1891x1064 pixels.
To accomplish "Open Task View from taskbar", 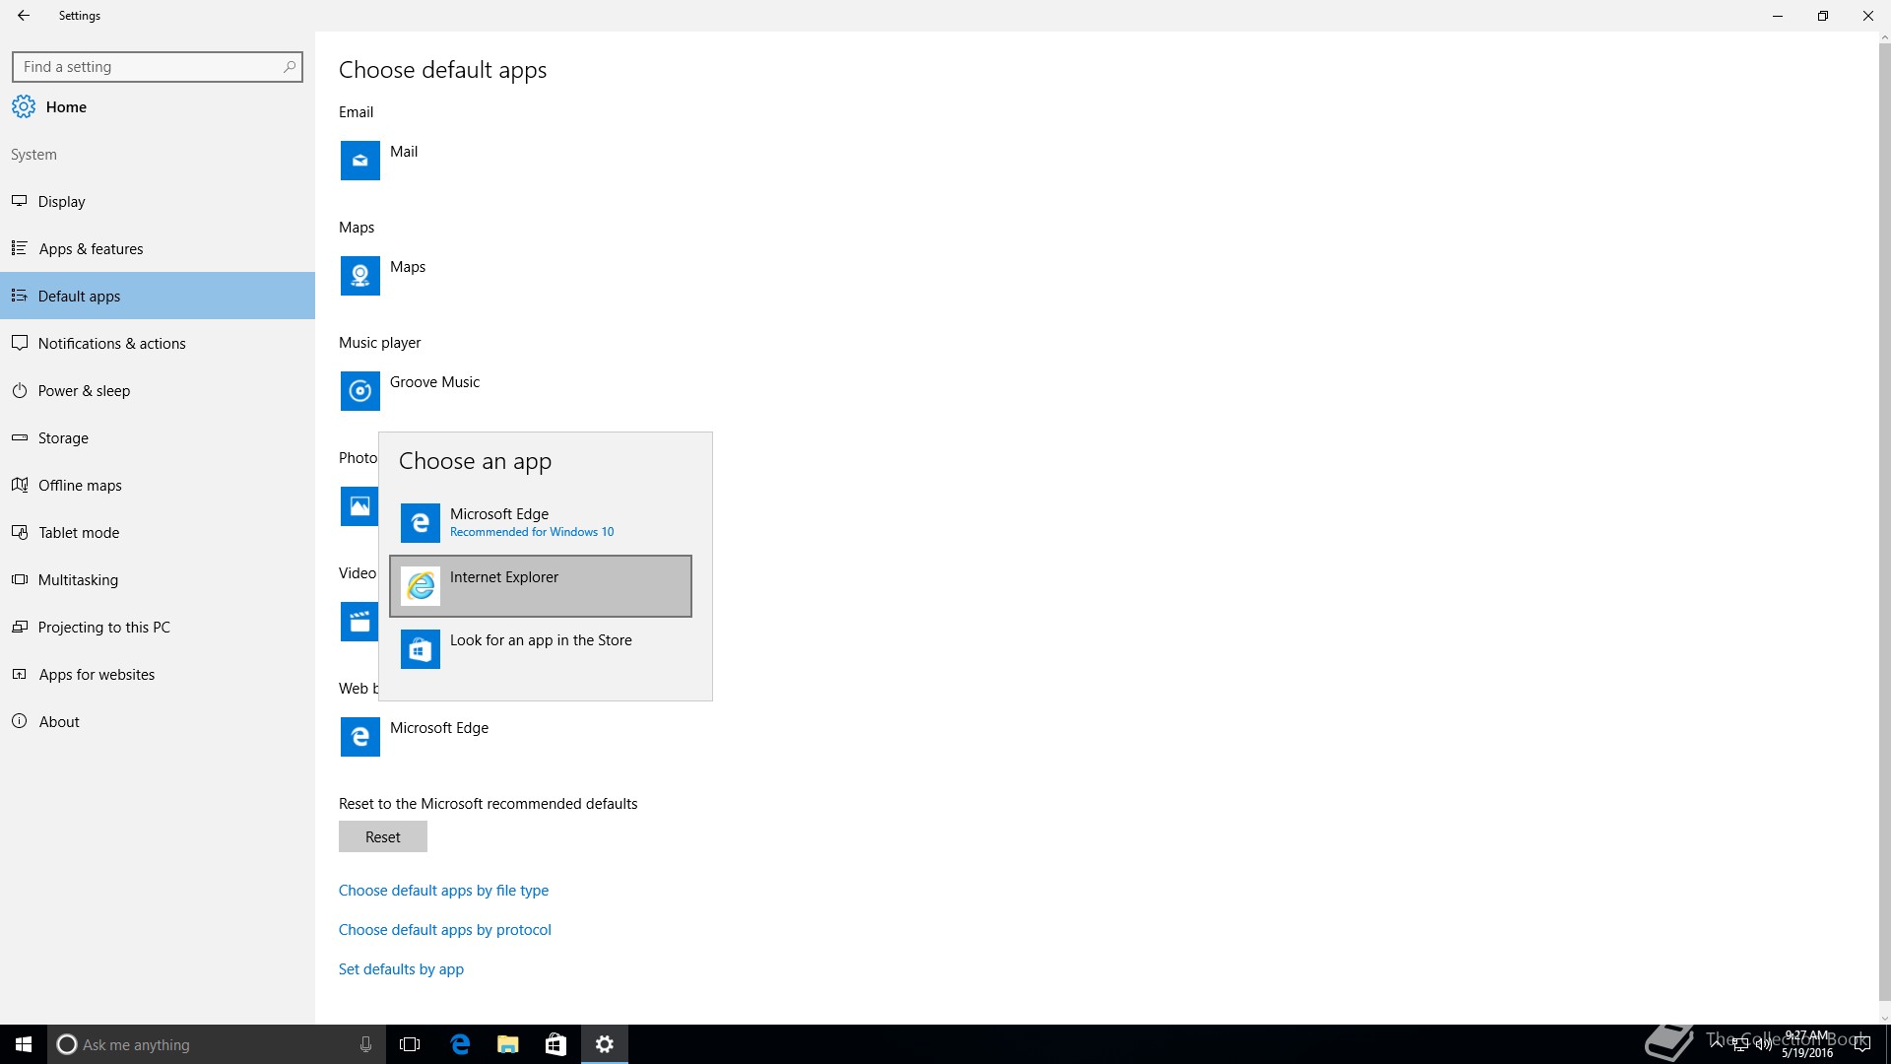I will (x=410, y=1044).
